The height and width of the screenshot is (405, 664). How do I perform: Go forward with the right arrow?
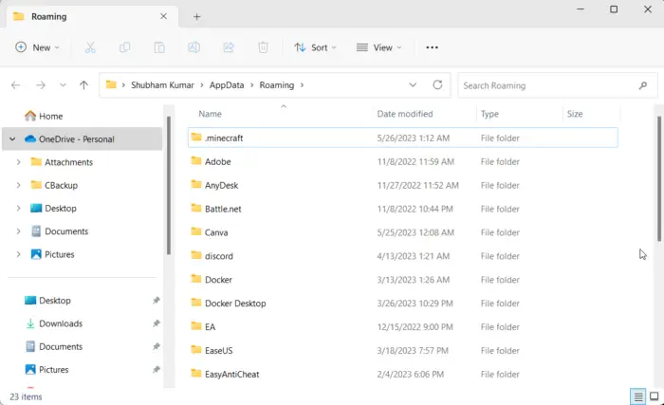[x=41, y=85]
